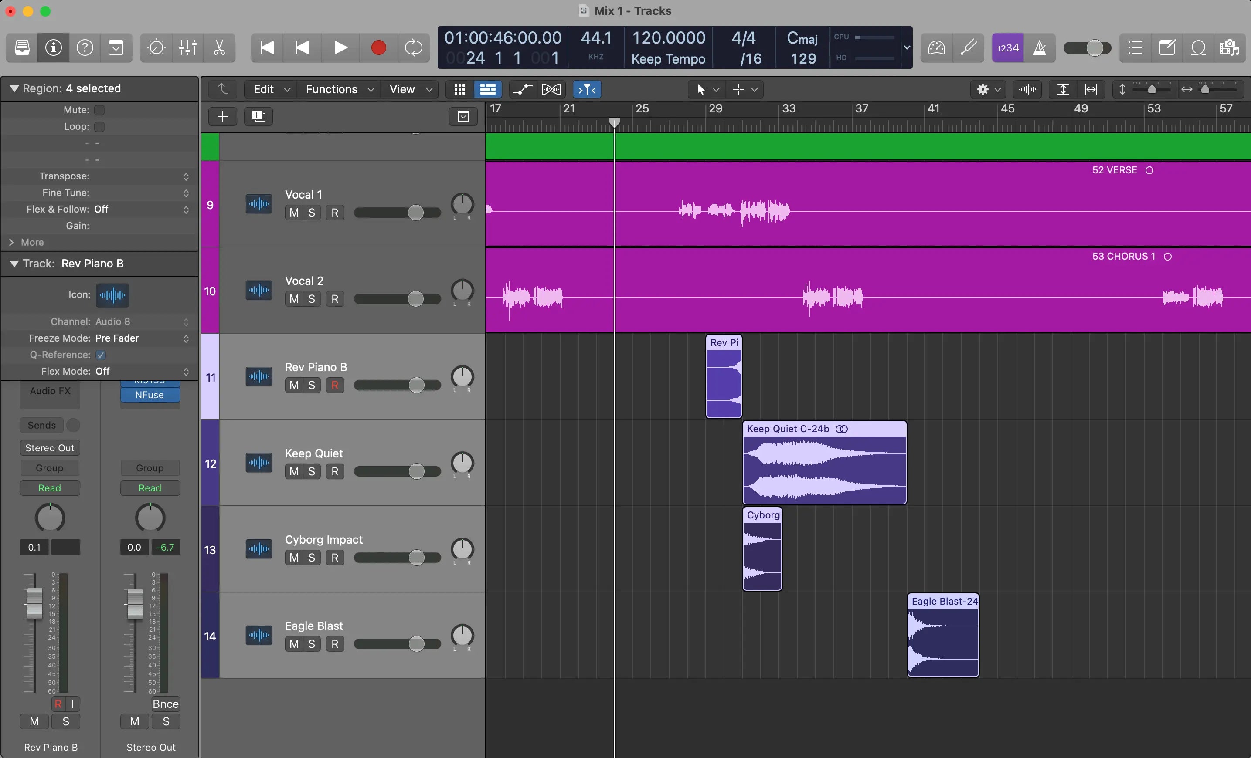Open the List Editors panel

pyautogui.click(x=1135, y=47)
